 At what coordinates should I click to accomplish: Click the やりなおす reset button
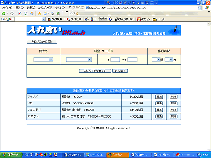tap(120, 71)
